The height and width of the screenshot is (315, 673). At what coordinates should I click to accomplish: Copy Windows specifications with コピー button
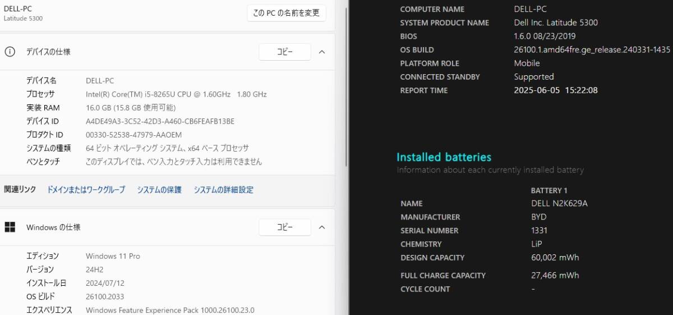284,227
